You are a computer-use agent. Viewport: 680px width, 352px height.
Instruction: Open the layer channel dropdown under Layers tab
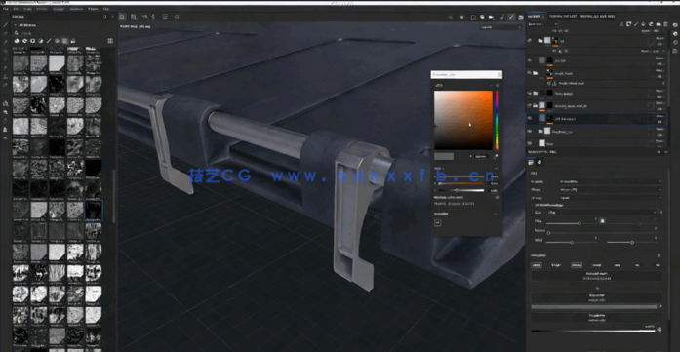542,24
